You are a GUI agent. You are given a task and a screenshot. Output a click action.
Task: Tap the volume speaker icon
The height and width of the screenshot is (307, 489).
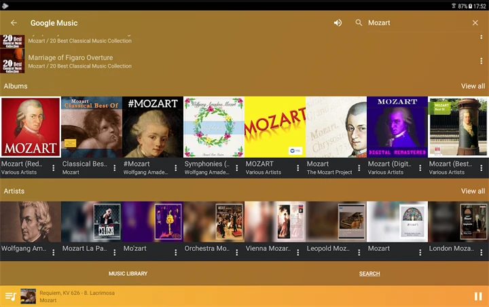point(338,23)
